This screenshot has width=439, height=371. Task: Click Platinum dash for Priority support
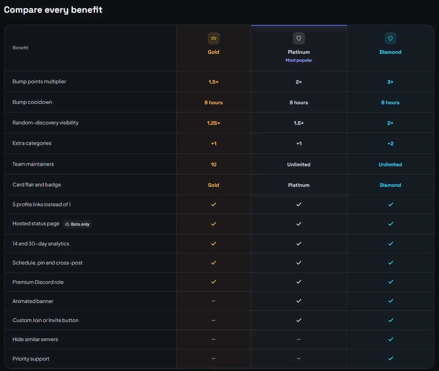[x=299, y=358]
